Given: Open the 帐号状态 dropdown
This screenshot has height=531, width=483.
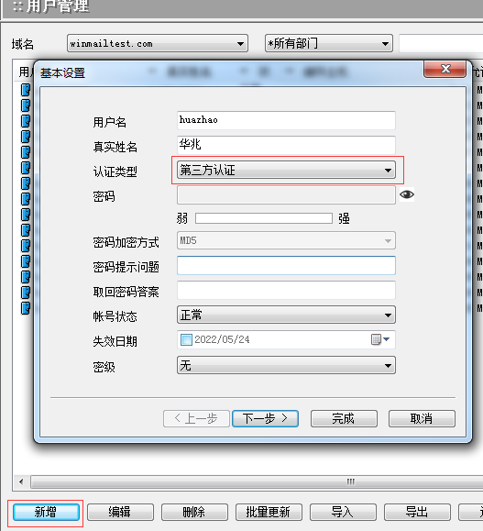Looking at the screenshot, I should pyautogui.click(x=286, y=315).
